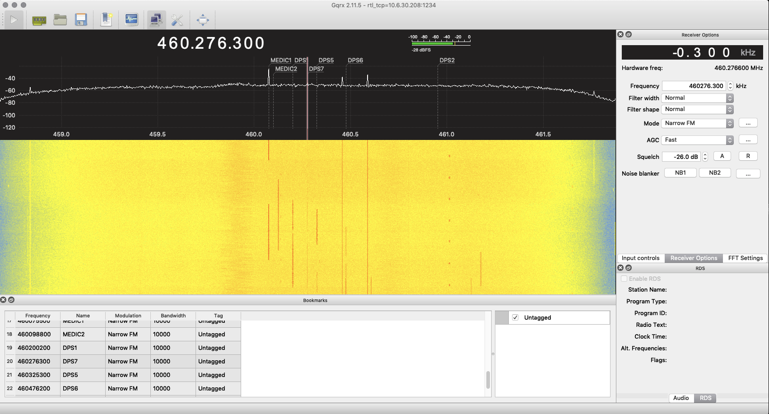Image resolution: width=769 pixels, height=414 pixels.
Task: Click the DPS6 label on spectrum plot
Action: point(355,60)
